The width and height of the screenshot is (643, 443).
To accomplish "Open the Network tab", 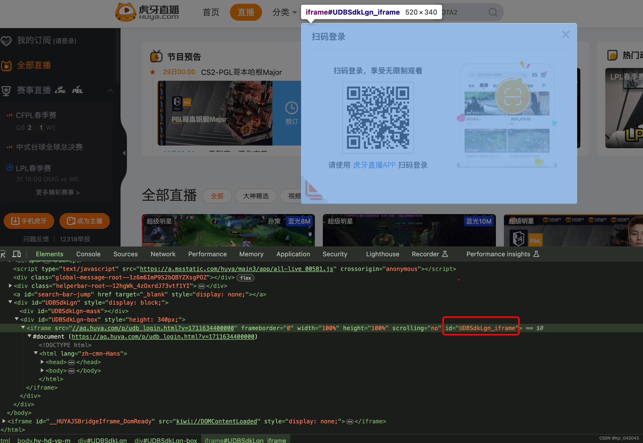I will click(163, 254).
